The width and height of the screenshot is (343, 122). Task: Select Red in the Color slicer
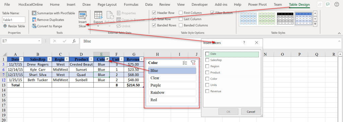(172, 100)
